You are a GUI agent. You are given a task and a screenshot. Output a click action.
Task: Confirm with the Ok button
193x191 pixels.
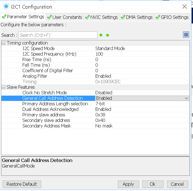pyautogui.click(x=153, y=184)
